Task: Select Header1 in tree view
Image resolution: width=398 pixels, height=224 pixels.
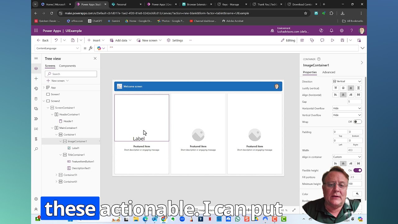Action: pyautogui.click(x=68, y=121)
